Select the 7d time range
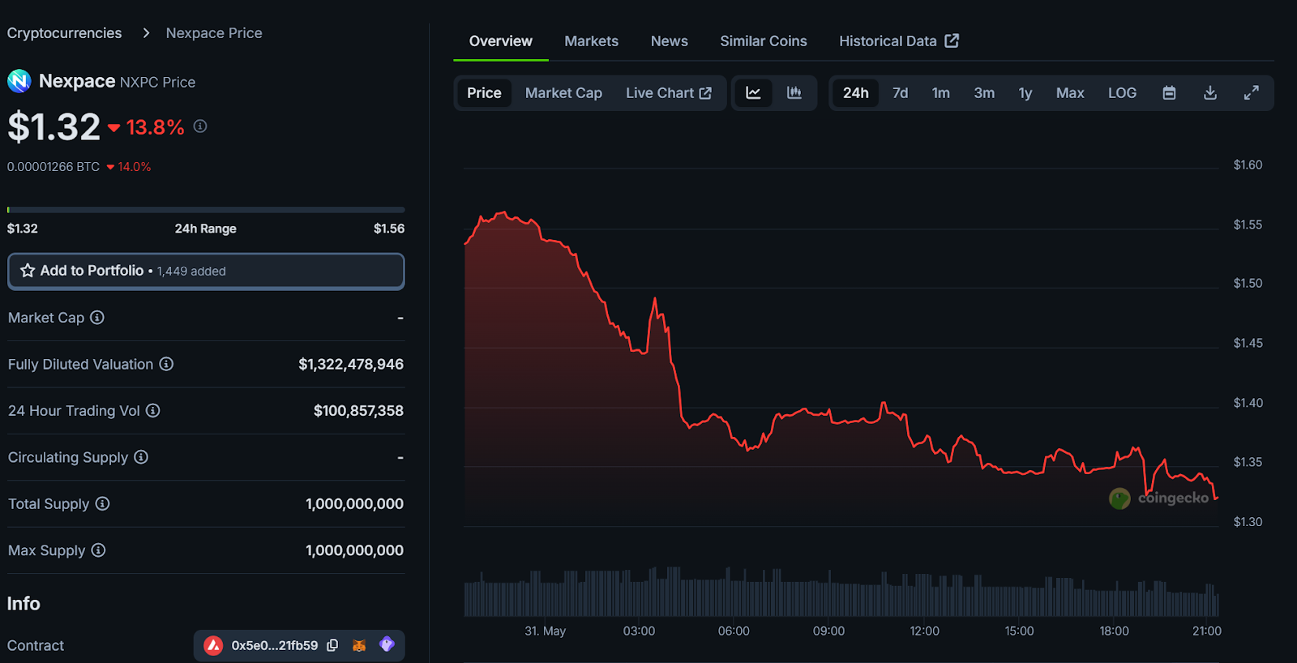This screenshot has height=663, width=1297. coord(900,93)
